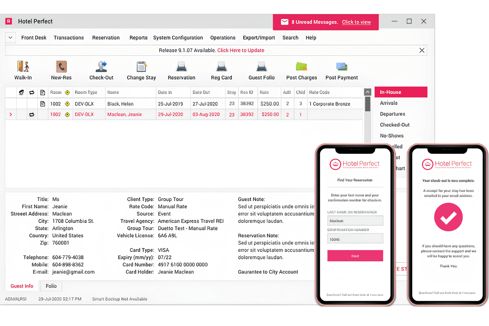Screen dimensions: 489x326
Task: Open the Operations menu
Action: 223,38
